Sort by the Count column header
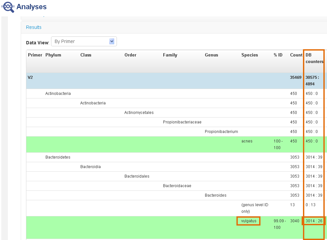This screenshot has height=240, width=327. 296,55
